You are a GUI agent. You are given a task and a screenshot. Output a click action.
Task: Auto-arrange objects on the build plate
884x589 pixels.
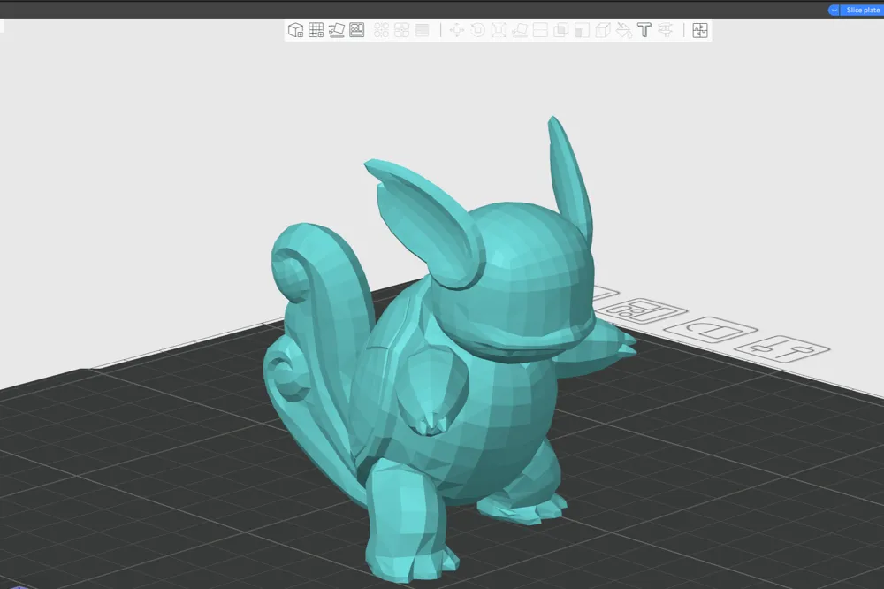[402, 30]
